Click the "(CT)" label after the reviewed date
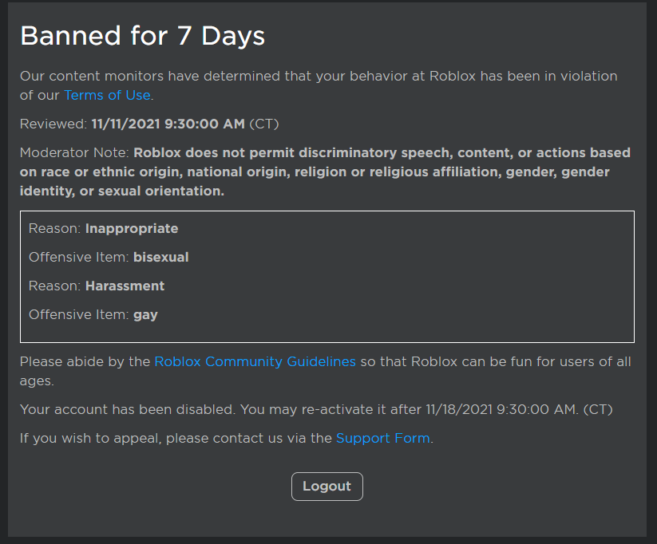This screenshot has height=544, width=657. (x=264, y=124)
